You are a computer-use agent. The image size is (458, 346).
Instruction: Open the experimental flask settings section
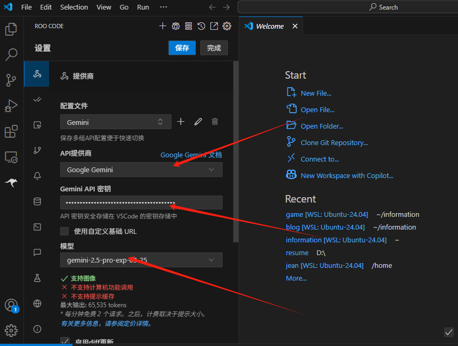37,278
